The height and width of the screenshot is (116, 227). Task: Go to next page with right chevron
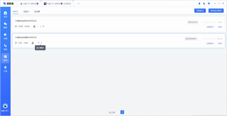(127, 112)
